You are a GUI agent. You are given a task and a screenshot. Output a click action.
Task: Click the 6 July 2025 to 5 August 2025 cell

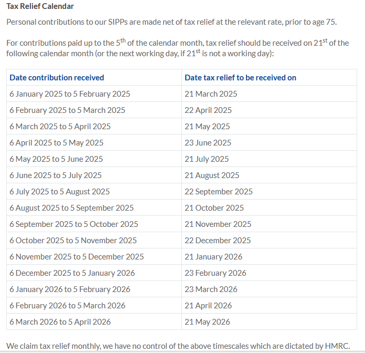coord(60,191)
